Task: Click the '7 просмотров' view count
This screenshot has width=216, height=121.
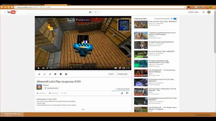Action: tap(123, 89)
